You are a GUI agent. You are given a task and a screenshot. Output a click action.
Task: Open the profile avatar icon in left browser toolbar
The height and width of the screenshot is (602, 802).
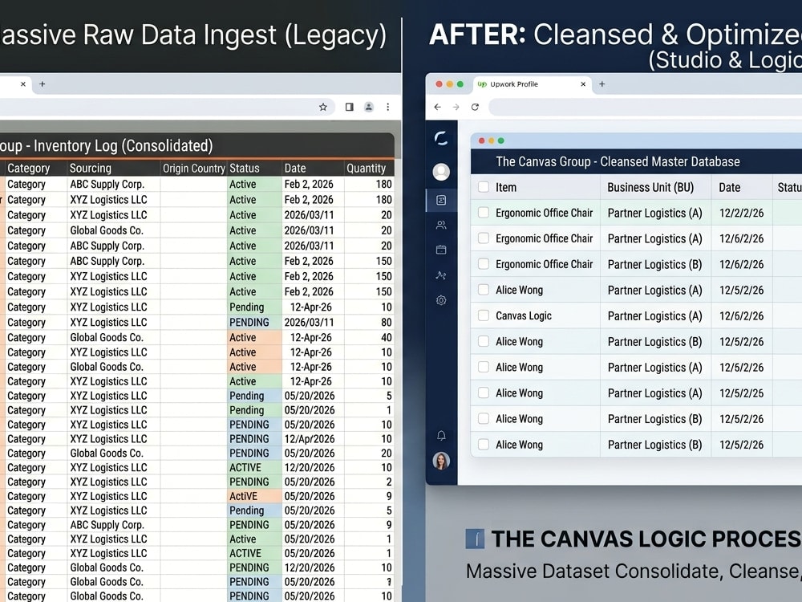tap(368, 107)
